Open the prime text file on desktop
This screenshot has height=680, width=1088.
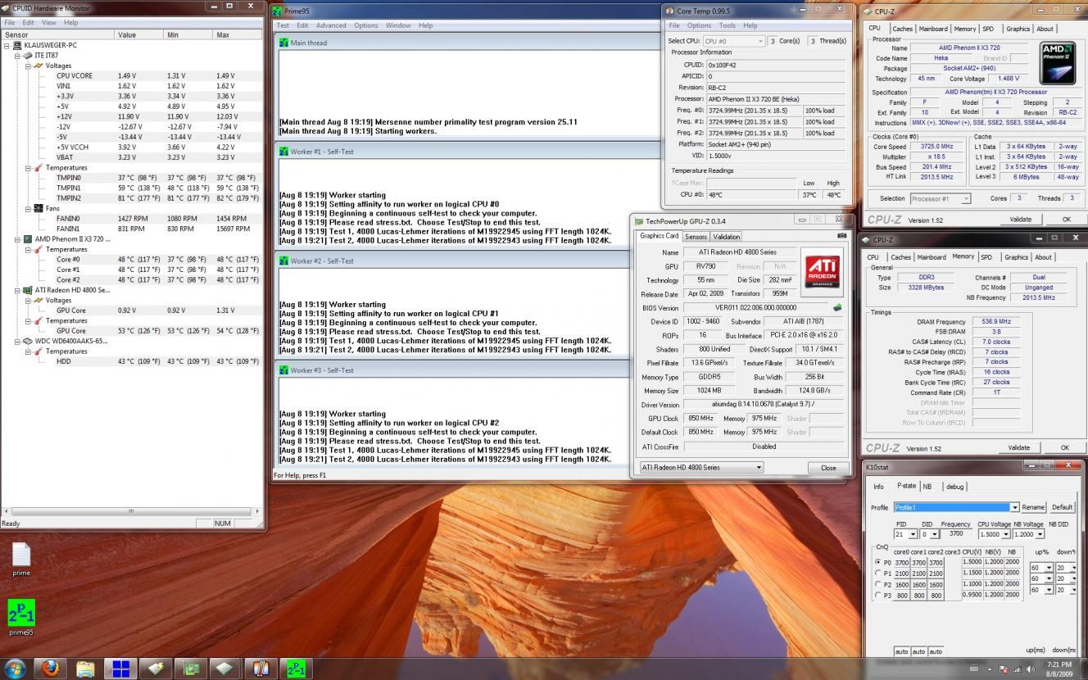click(21, 560)
